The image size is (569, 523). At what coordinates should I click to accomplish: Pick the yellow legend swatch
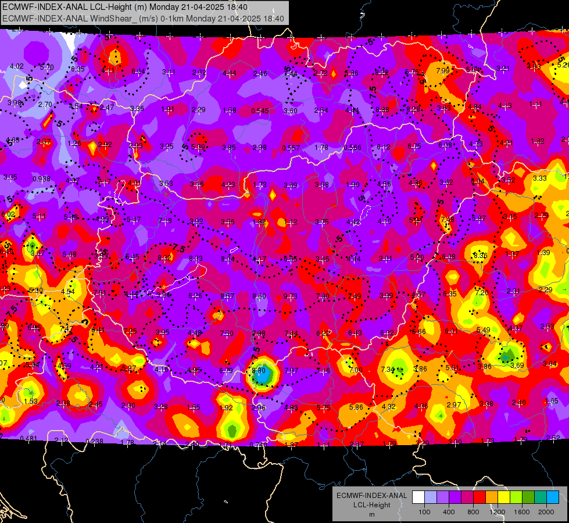pos(504,497)
